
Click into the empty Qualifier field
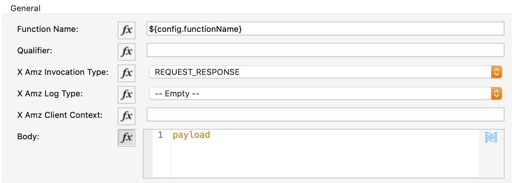[x=326, y=50]
